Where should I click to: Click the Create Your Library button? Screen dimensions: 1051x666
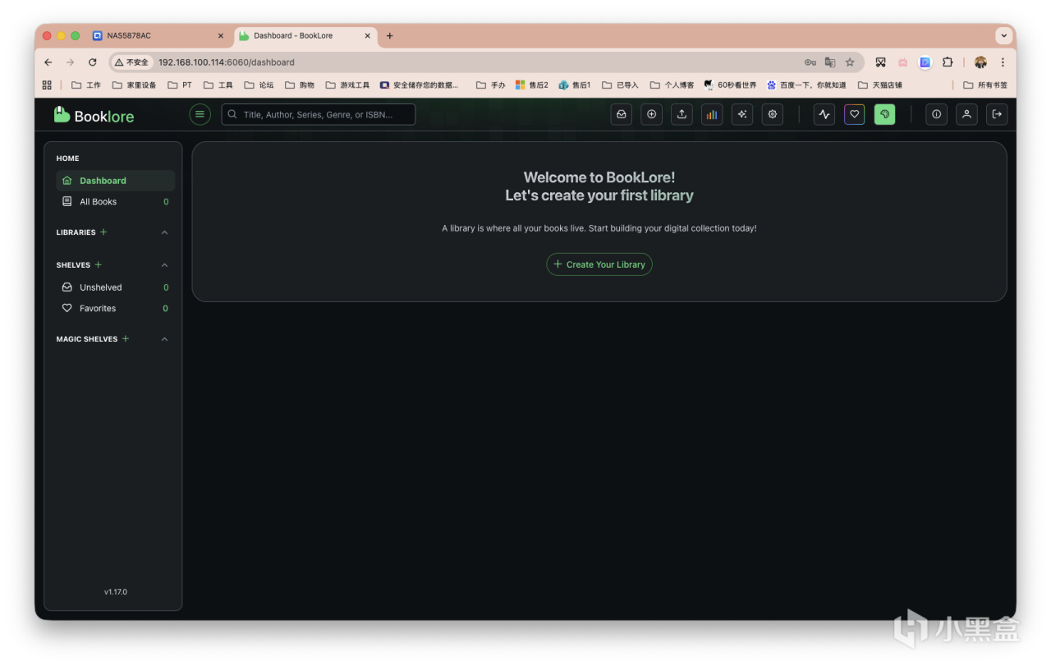pos(599,264)
